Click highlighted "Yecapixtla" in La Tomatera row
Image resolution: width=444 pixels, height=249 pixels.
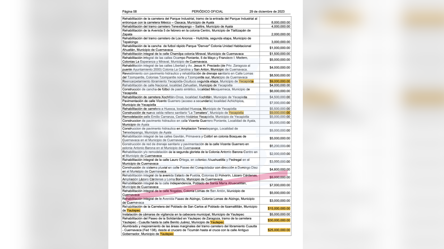[x=236, y=113]
